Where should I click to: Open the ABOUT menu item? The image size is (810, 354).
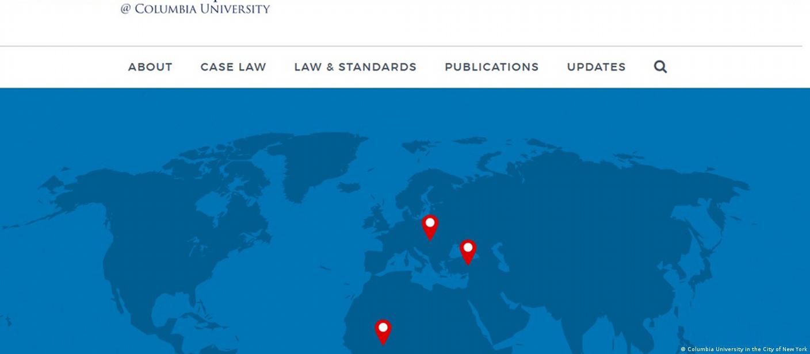(x=150, y=67)
